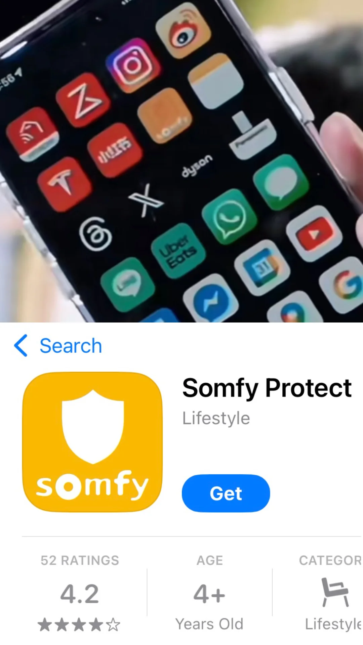The height and width of the screenshot is (645, 363).
Task: Open the green Messages app
Action: click(x=281, y=182)
